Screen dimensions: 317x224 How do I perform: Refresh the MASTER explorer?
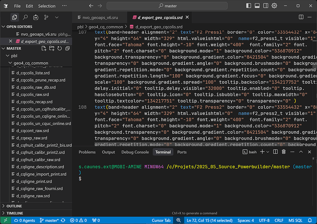[59, 49]
